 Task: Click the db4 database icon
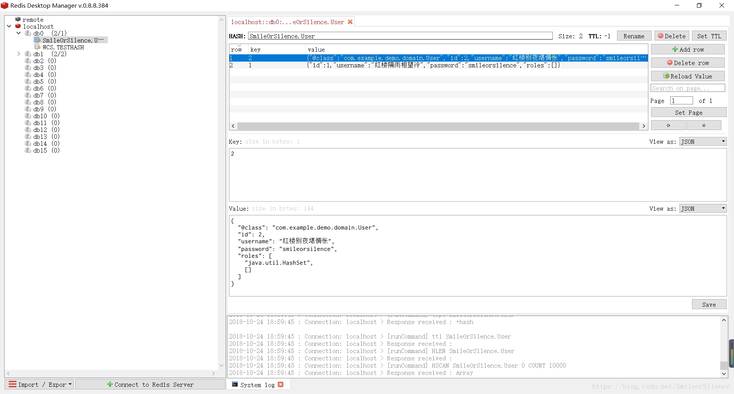pyautogui.click(x=28, y=74)
